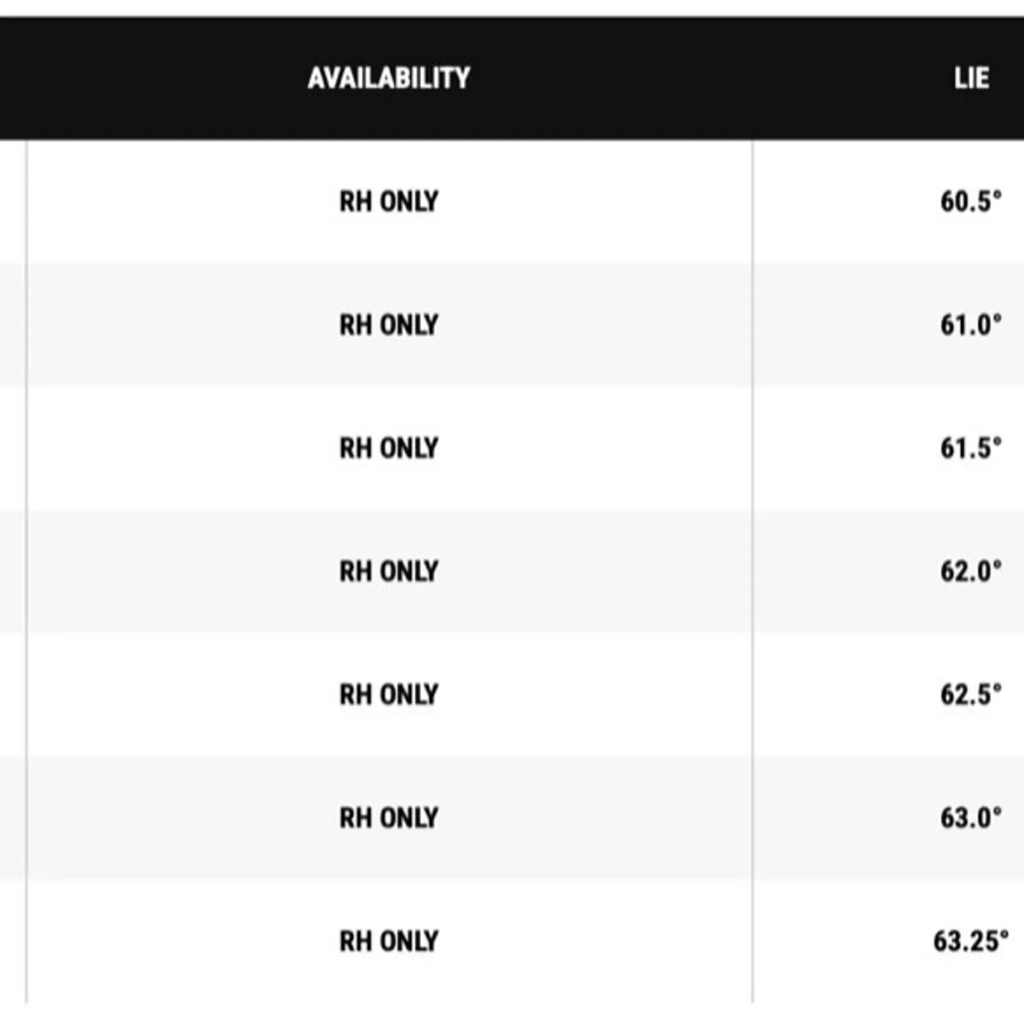Click RH ONLY in the 61.0° row

(388, 325)
